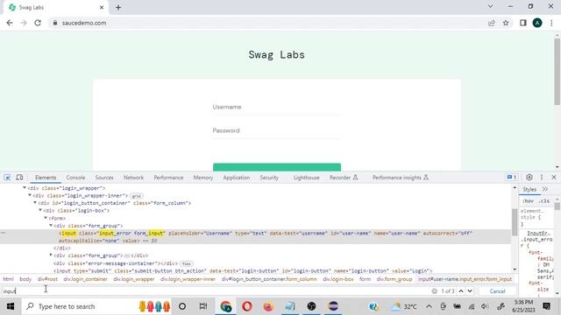Collapse the login-box div node
Viewport: 561px width, 315px height.
tap(40, 210)
